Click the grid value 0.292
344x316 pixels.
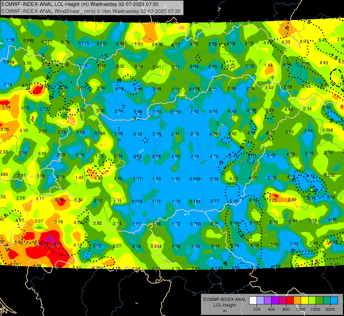[x=330, y=175]
